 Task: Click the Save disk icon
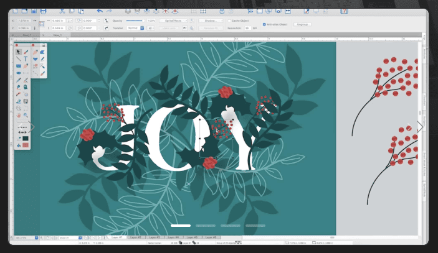pos(34,11)
